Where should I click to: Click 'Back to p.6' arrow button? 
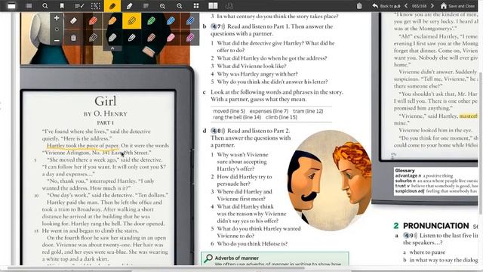[386, 6]
